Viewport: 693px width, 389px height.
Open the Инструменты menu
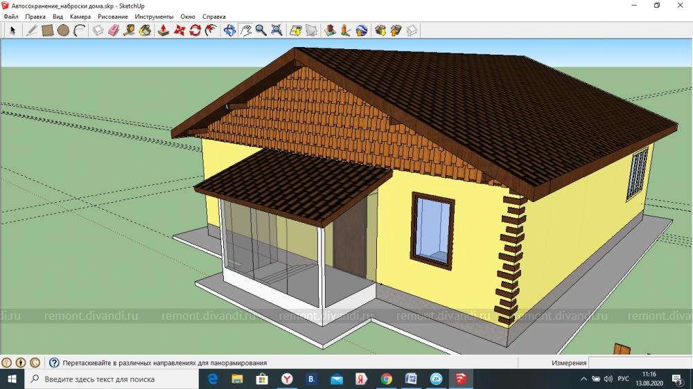tap(155, 17)
